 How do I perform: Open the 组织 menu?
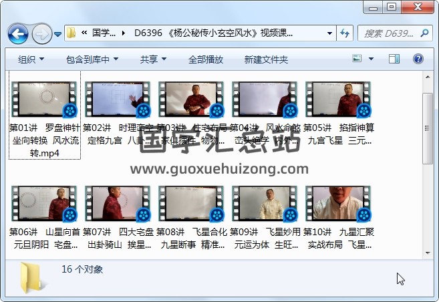(x=31, y=59)
